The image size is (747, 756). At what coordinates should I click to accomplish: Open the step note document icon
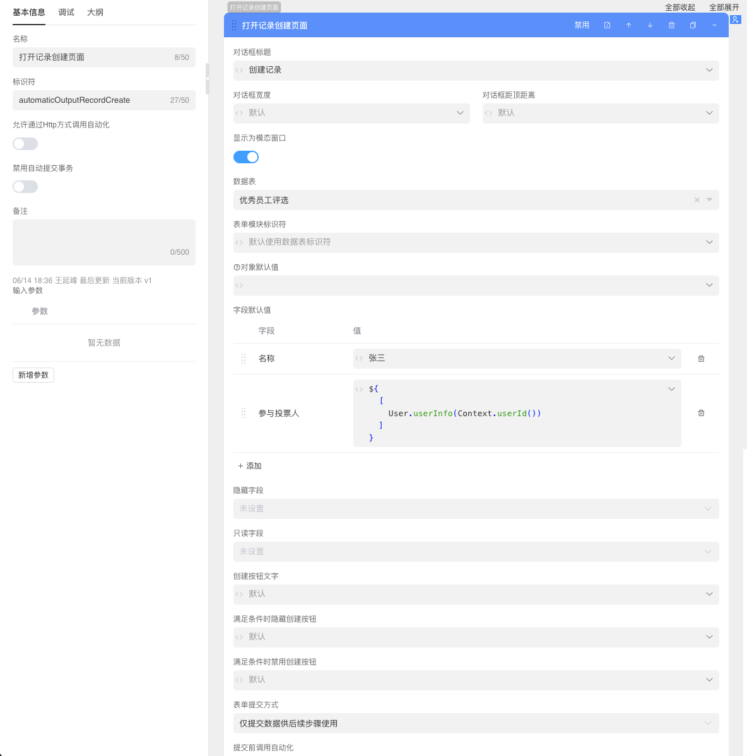(x=607, y=25)
